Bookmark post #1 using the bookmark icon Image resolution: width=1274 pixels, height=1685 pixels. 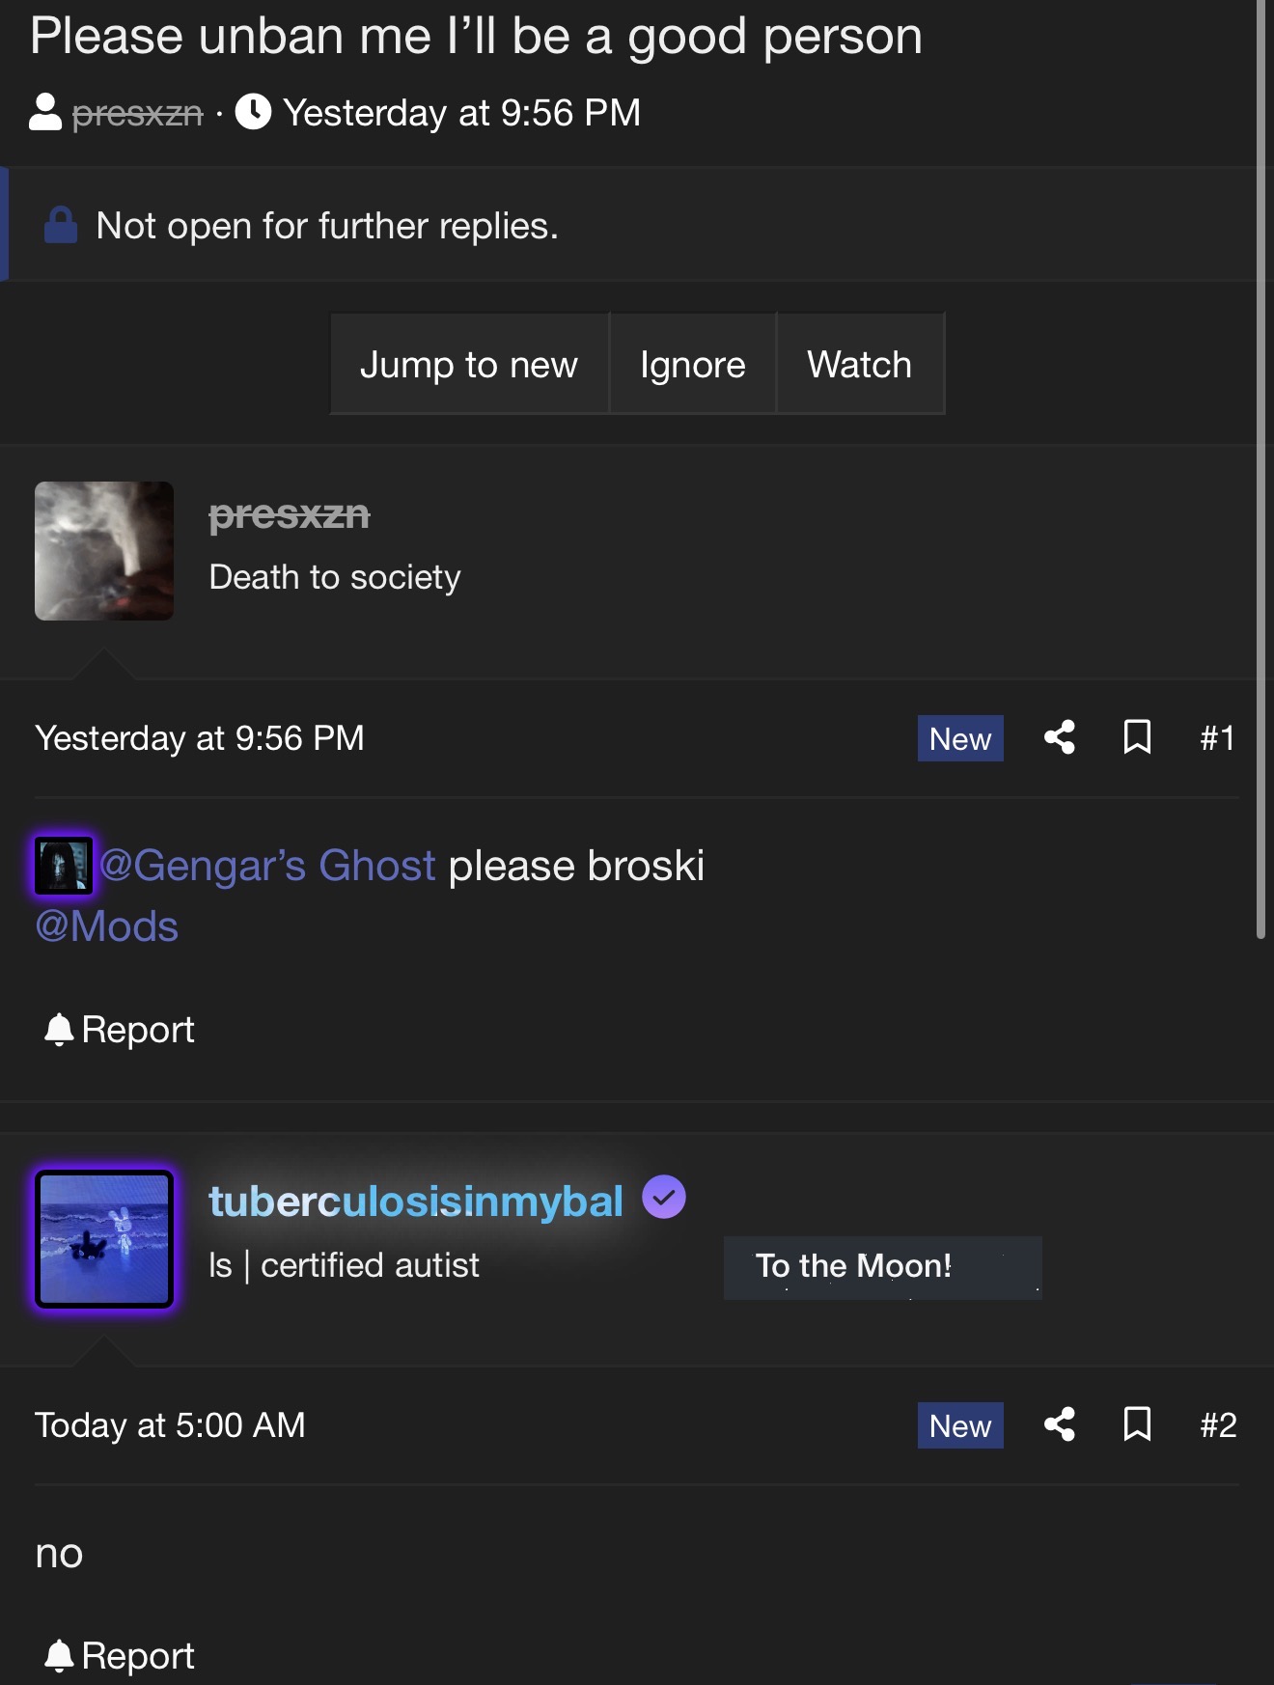pyautogui.click(x=1137, y=738)
